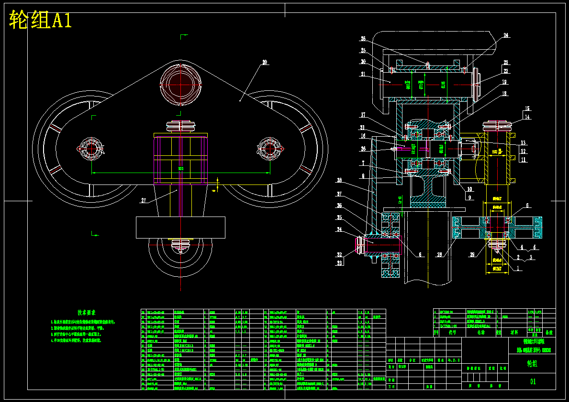This screenshot has height=402, width=569.
Task: Click part label "2" near the guide wheel
Action: tap(519, 257)
